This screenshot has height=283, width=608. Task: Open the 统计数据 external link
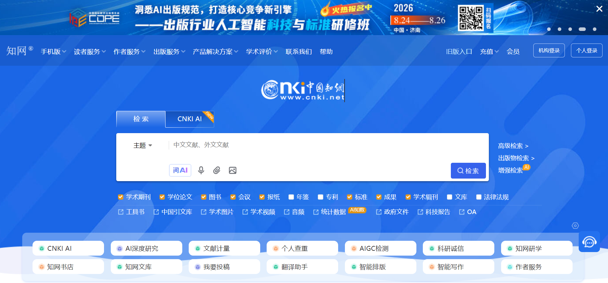pyautogui.click(x=330, y=212)
